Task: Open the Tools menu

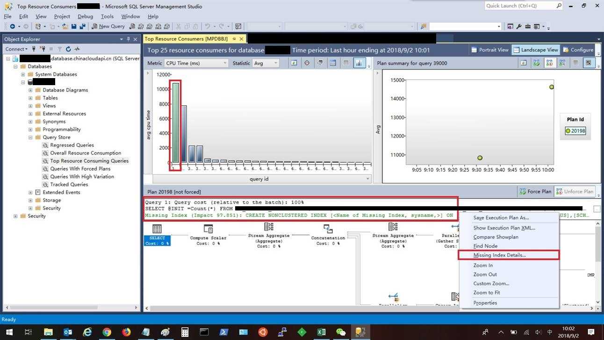Action: [x=107, y=16]
